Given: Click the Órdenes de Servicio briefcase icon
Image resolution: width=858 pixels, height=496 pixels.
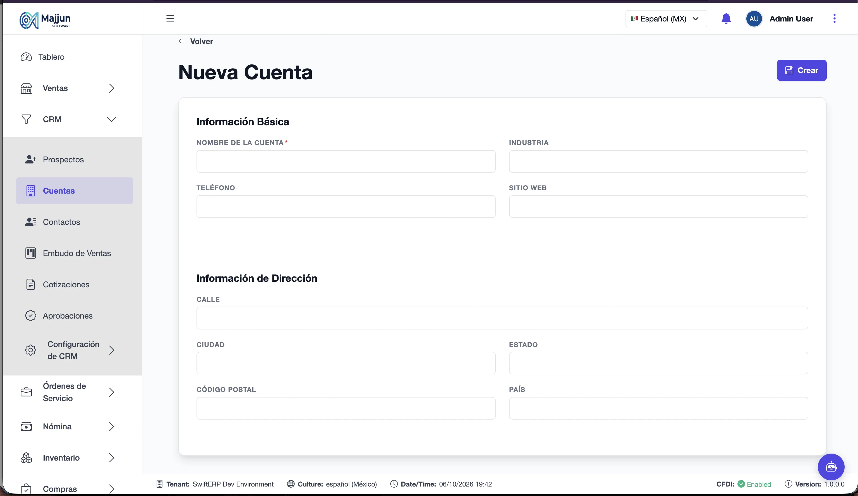Looking at the screenshot, I should point(26,392).
